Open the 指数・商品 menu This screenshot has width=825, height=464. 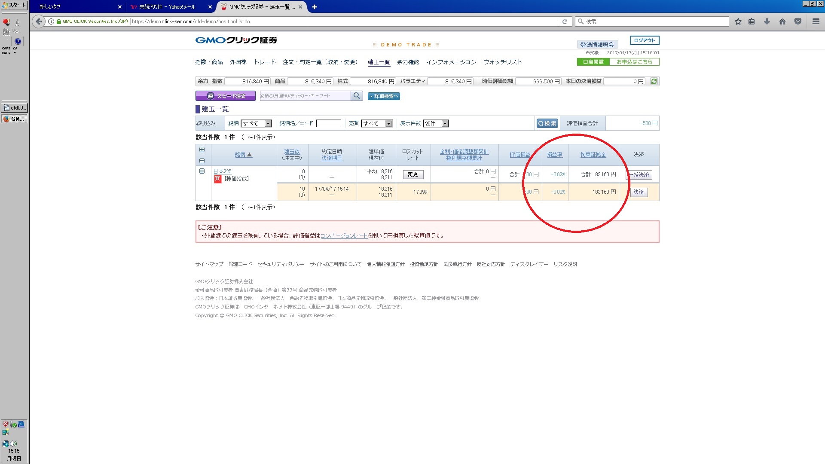click(209, 62)
